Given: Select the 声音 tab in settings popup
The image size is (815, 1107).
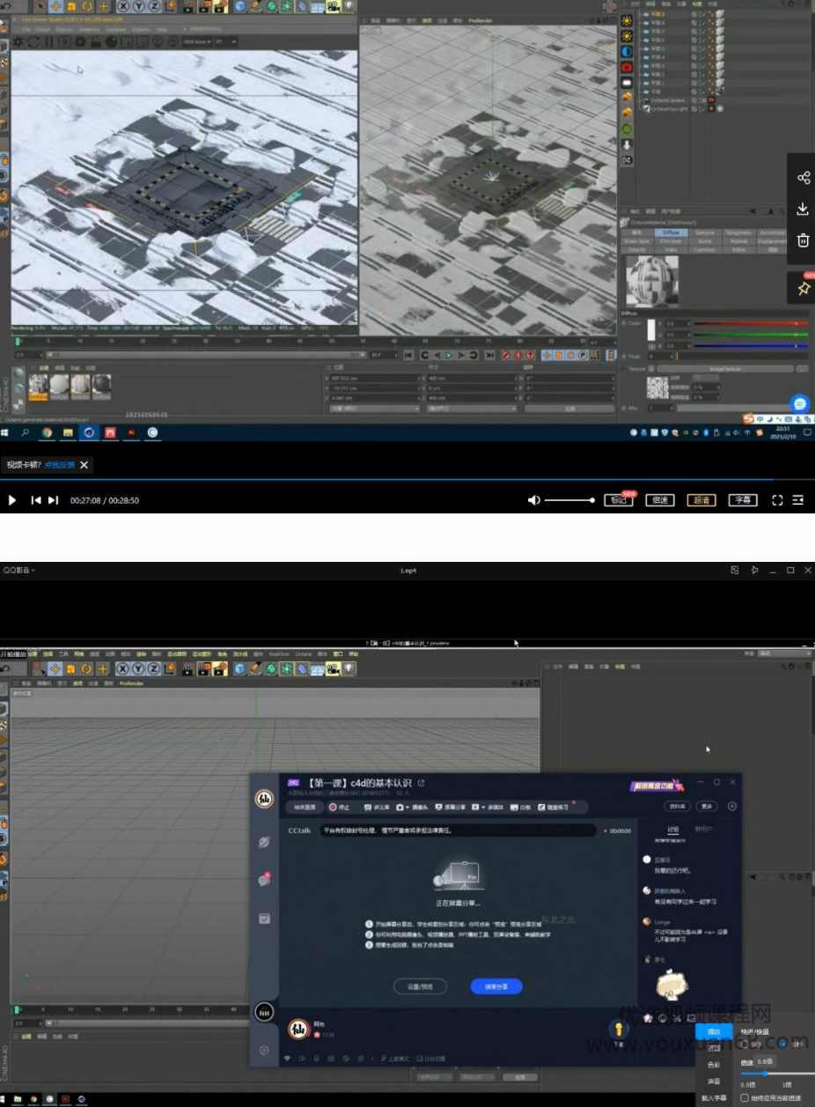Looking at the screenshot, I should 714,1081.
